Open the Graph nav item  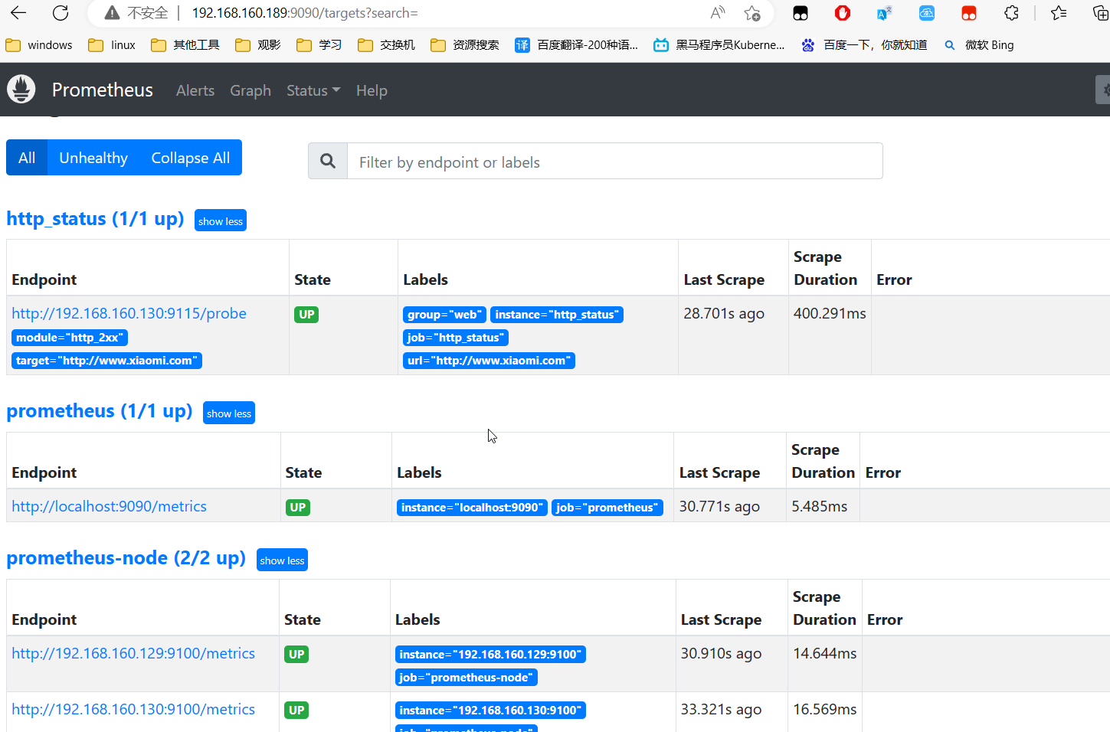[x=250, y=90]
